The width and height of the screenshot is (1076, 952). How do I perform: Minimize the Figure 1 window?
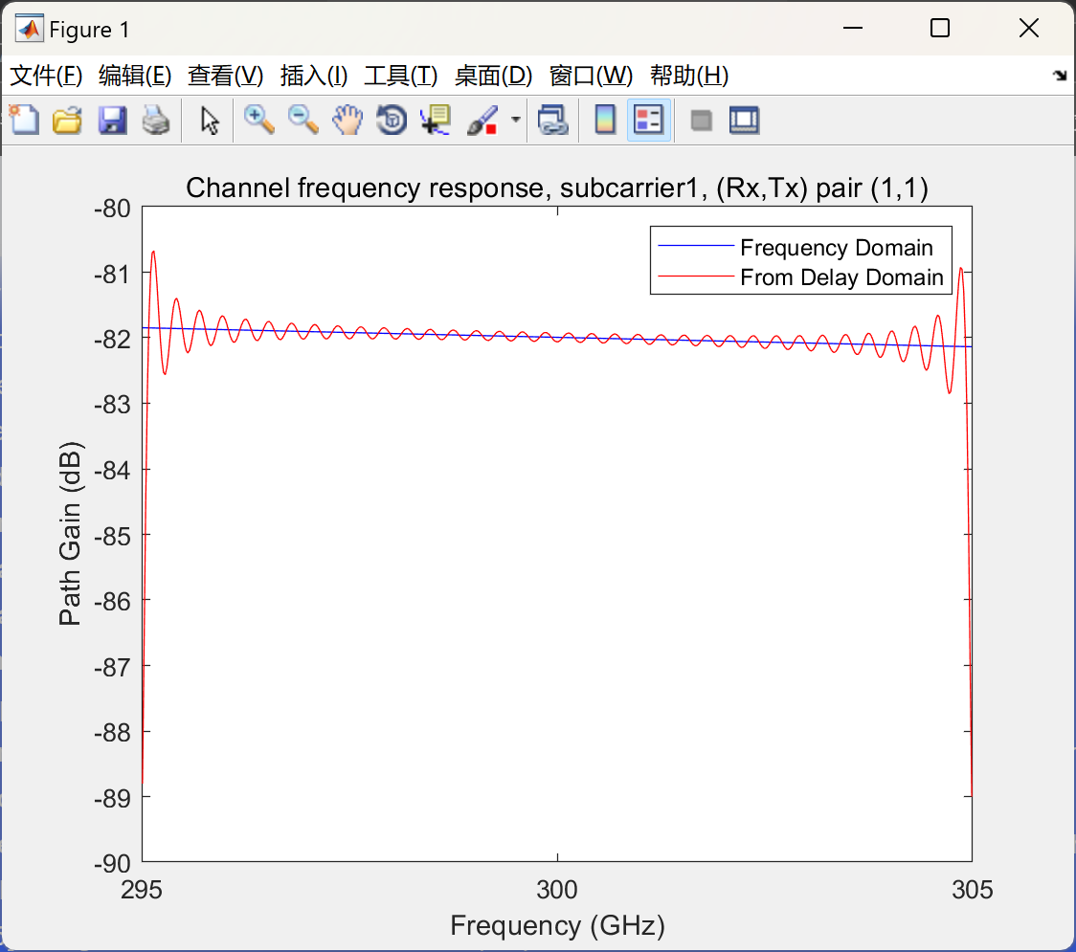coord(852,28)
